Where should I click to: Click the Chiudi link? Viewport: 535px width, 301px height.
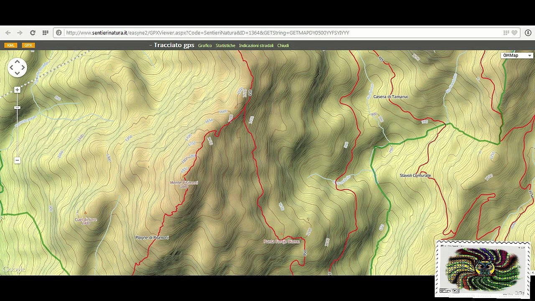(x=283, y=46)
